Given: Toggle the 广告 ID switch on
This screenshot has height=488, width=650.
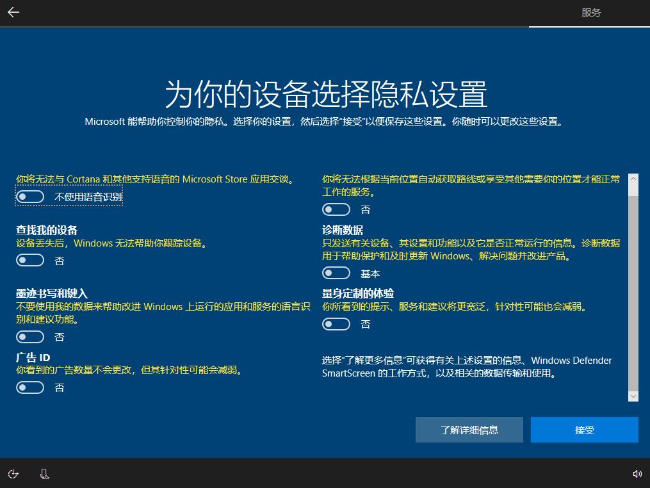Looking at the screenshot, I should (x=29, y=387).
